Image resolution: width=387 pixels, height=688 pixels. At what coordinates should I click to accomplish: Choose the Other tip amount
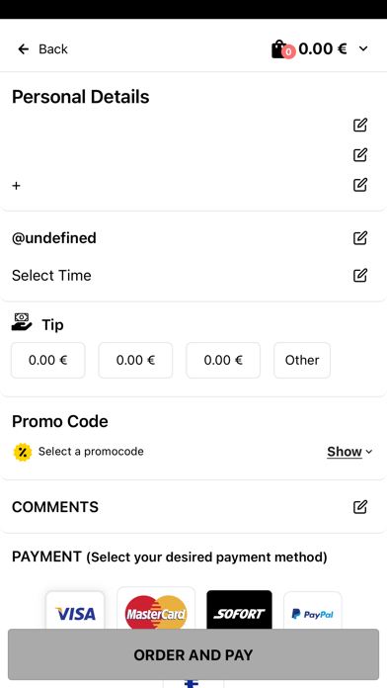point(302,360)
